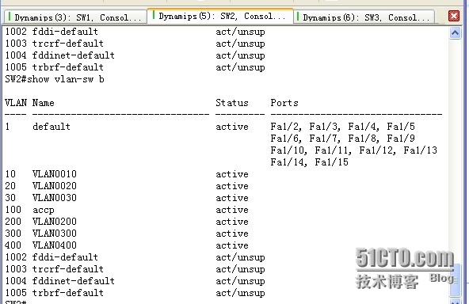The image size is (469, 304).
Task: Click lower 'trcrf-default' row below VLAN0400
Action: point(135,269)
